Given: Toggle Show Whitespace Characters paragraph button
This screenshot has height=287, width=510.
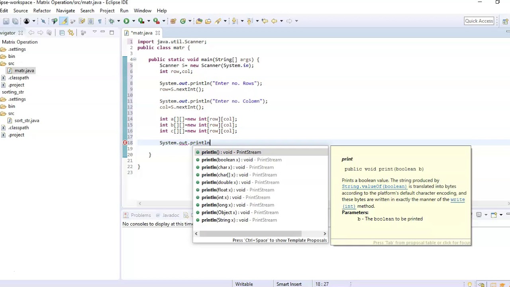Looking at the screenshot, I should [x=100, y=21].
